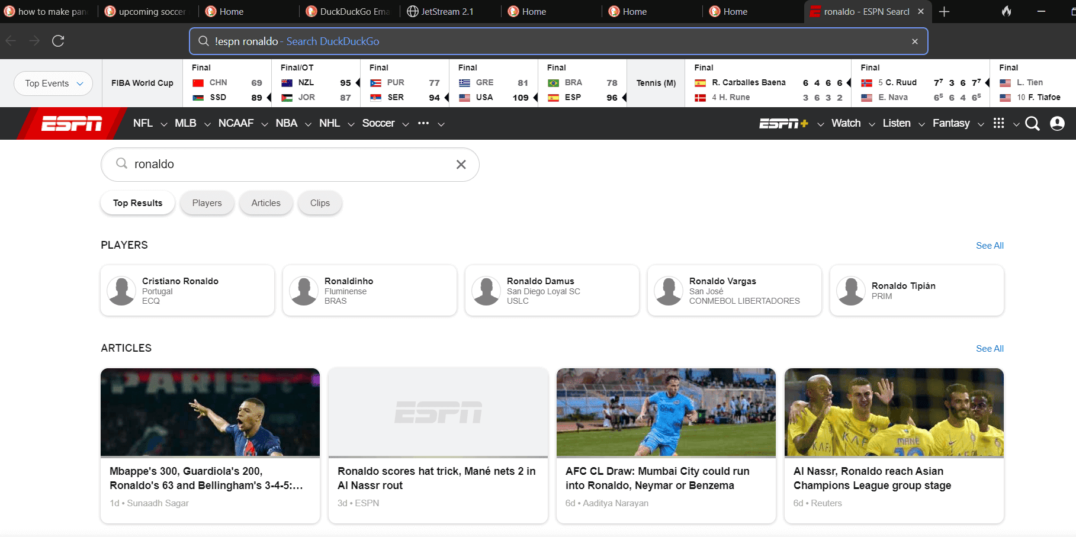Click Ronaldo Damus's avatar icon

pyautogui.click(x=487, y=291)
